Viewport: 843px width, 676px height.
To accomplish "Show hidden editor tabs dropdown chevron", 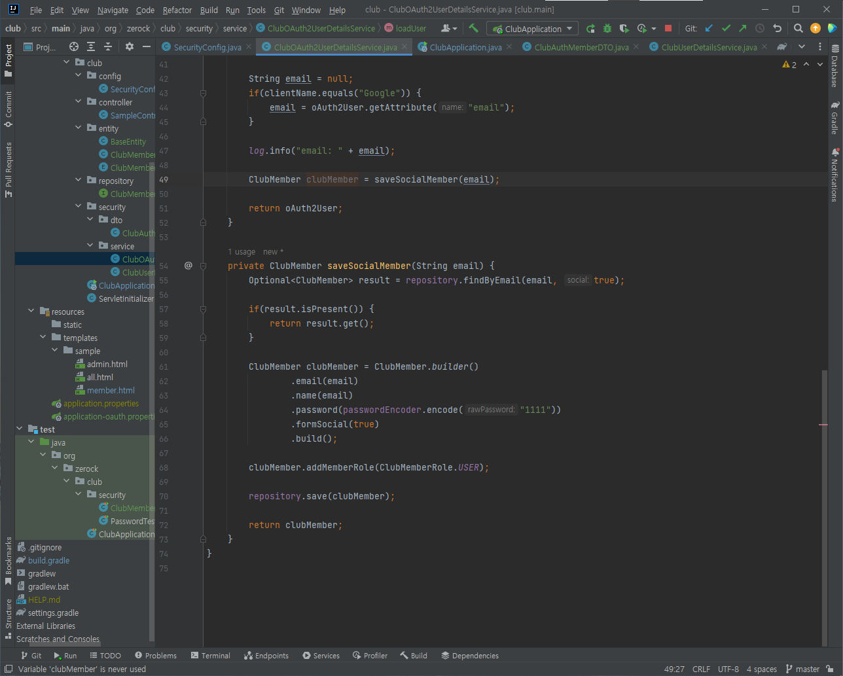I will (x=802, y=46).
